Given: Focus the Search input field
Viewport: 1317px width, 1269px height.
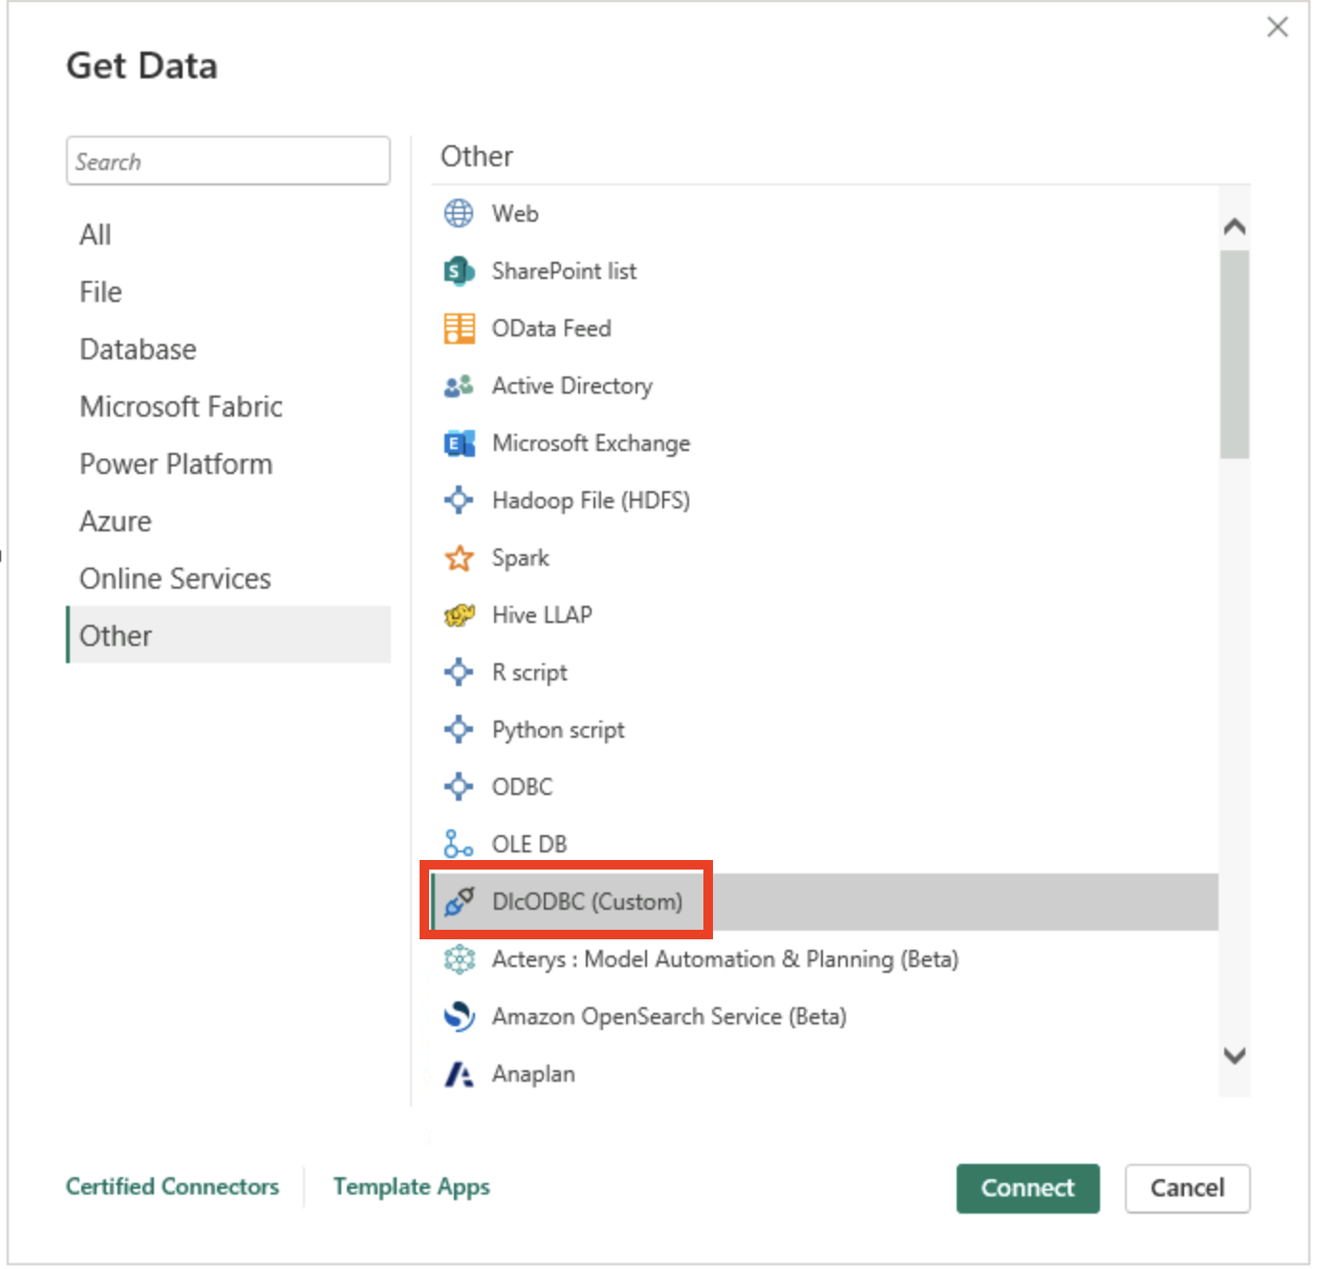Looking at the screenshot, I should pyautogui.click(x=227, y=161).
